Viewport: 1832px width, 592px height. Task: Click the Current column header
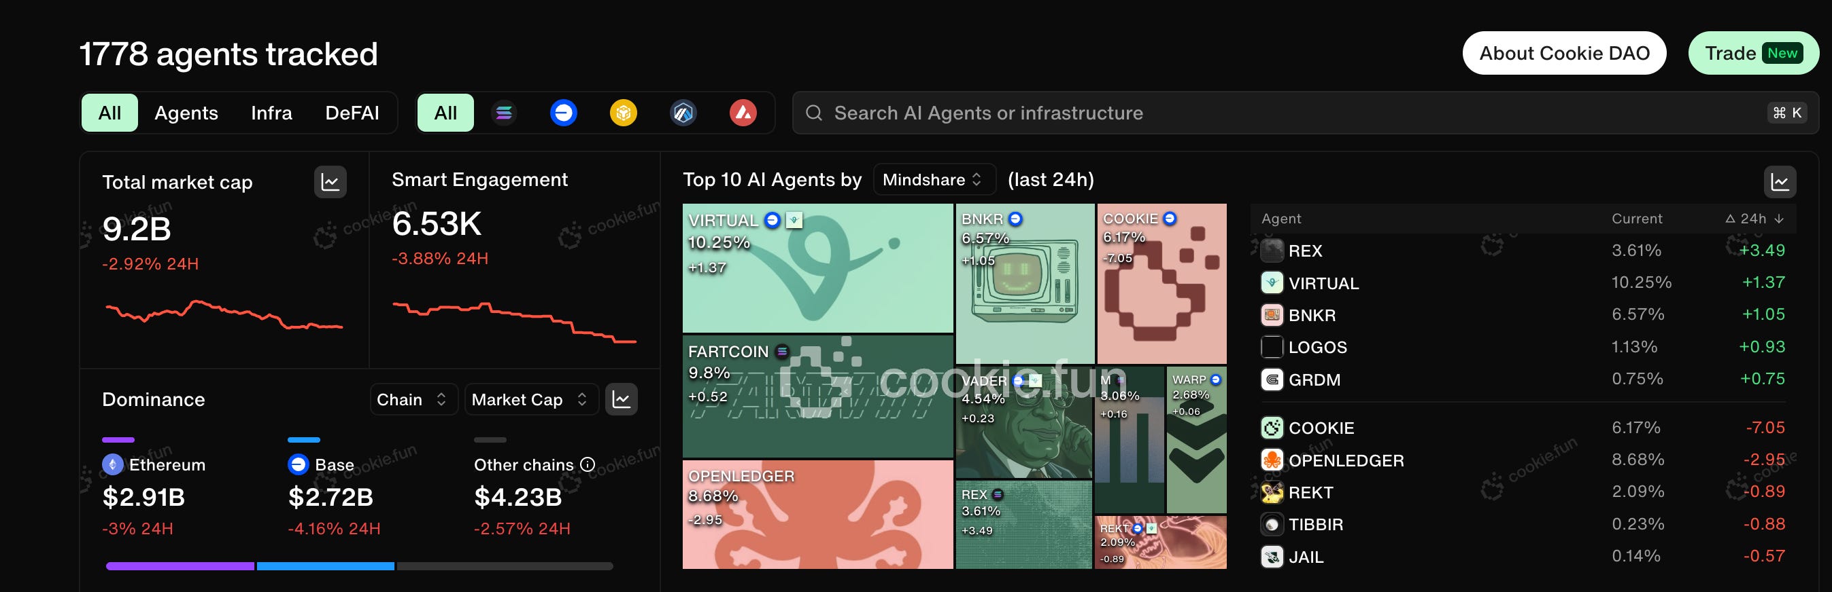pyautogui.click(x=1636, y=219)
